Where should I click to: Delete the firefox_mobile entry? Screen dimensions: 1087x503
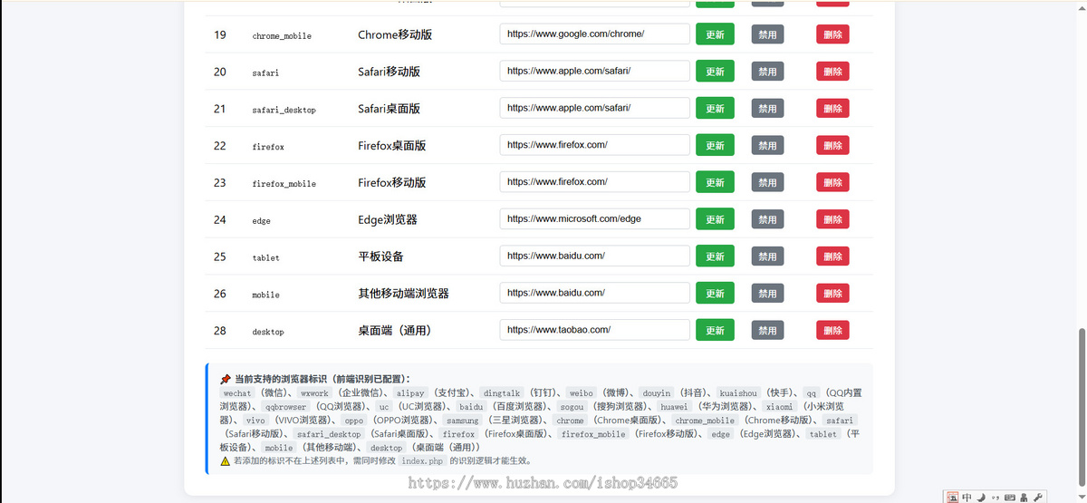pos(832,182)
